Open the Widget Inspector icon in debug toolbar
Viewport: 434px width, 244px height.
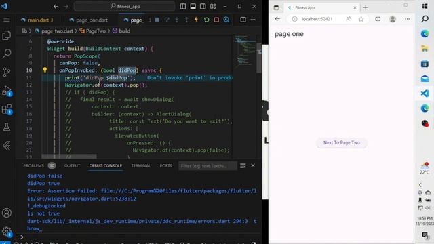click(x=226, y=20)
